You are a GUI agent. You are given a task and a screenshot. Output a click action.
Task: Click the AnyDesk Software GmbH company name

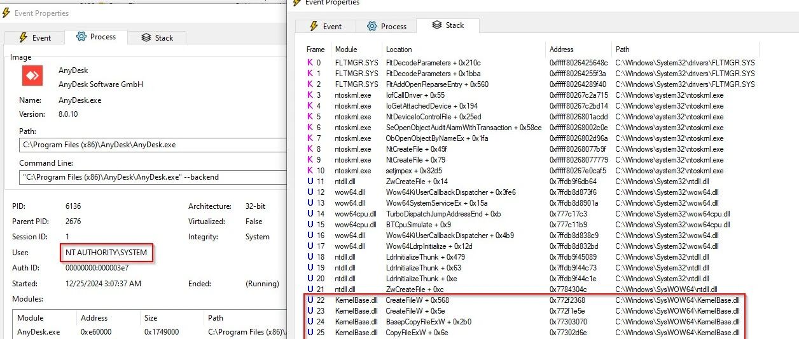[101, 84]
